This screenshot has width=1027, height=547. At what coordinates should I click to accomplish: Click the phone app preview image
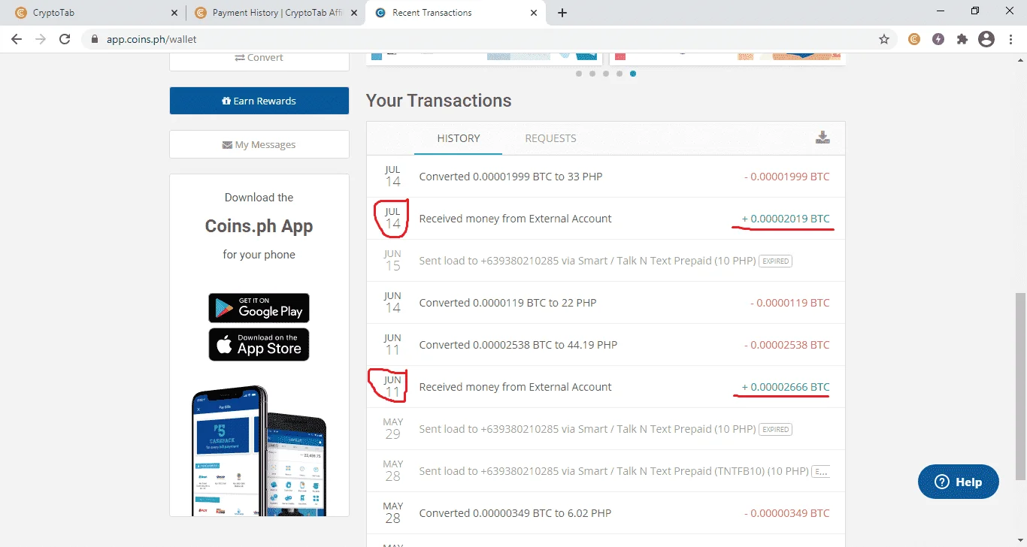tap(259, 451)
